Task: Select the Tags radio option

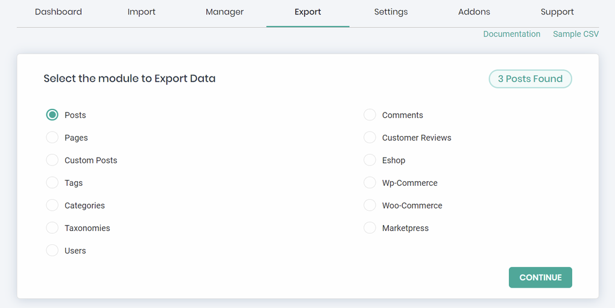Action: click(52, 183)
